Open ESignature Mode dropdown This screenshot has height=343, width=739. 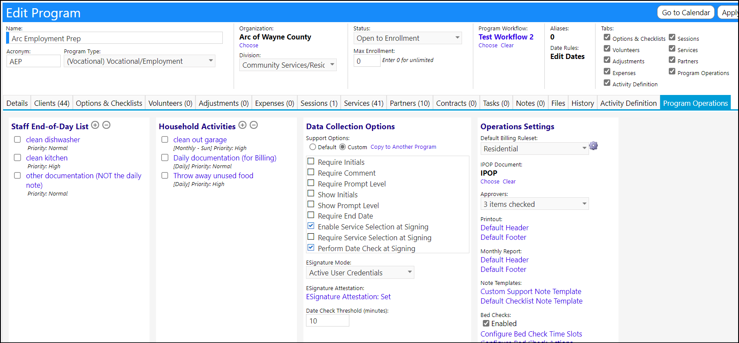point(360,273)
